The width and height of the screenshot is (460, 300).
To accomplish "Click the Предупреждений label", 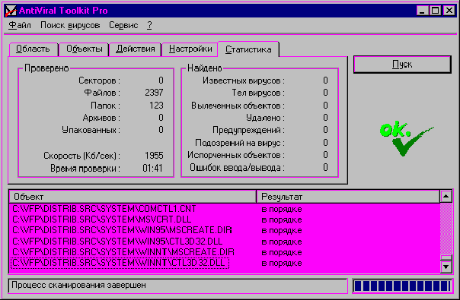I will coord(248,130).
